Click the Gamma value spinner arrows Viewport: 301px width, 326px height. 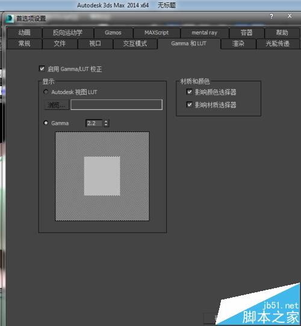pos(106,124)
